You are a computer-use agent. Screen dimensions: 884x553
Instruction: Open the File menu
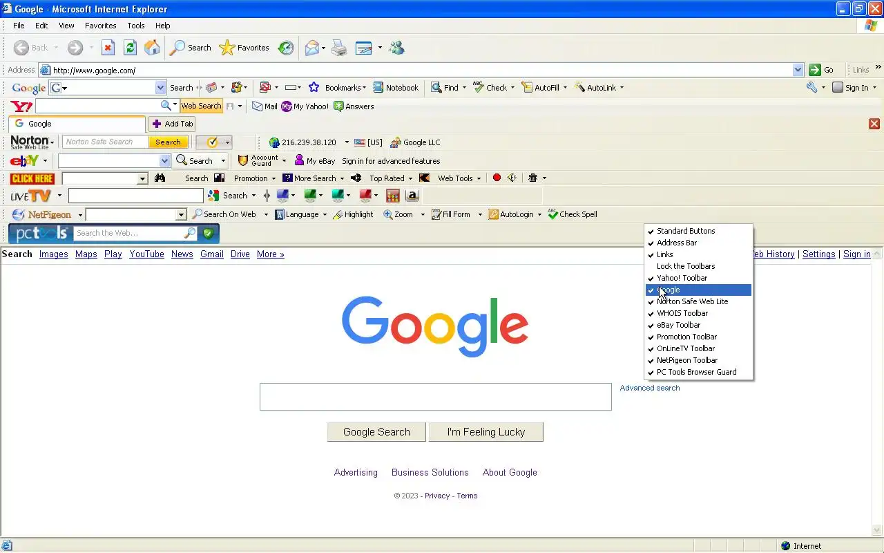(19, 26)
